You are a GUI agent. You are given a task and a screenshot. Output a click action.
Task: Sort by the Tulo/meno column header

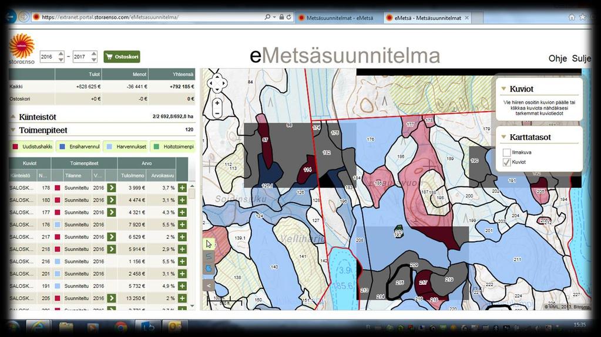(133, 176)
